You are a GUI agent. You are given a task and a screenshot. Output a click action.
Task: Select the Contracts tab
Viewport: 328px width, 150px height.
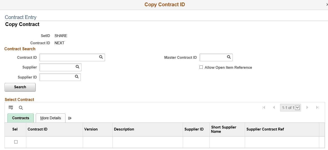coord(20,118)
